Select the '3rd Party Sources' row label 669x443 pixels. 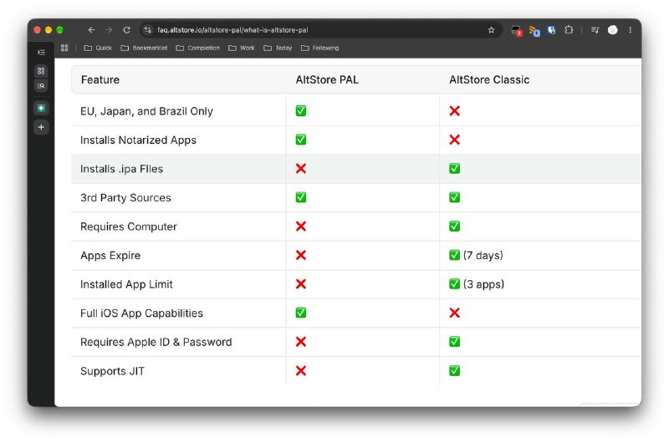(125, 198)
